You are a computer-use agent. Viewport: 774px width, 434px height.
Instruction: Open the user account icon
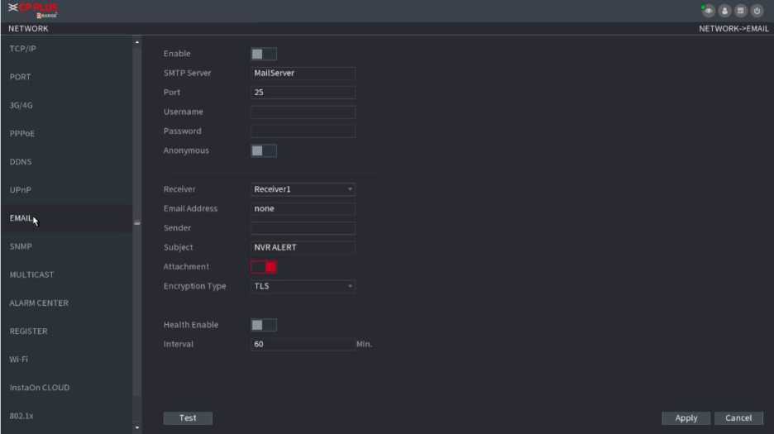pyautogui.click(x=724, y=11)
